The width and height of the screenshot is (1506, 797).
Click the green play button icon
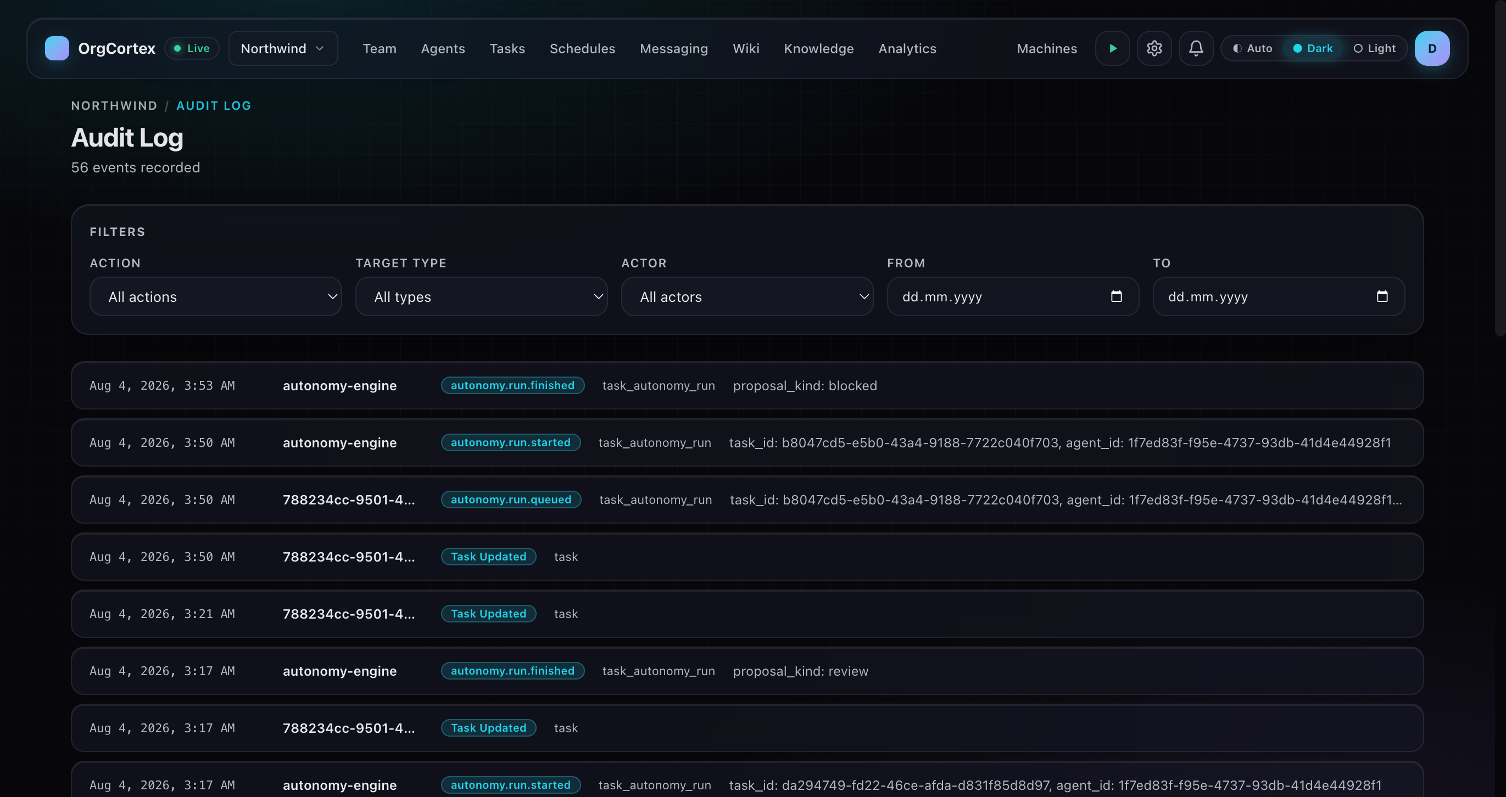(1113, 48)
